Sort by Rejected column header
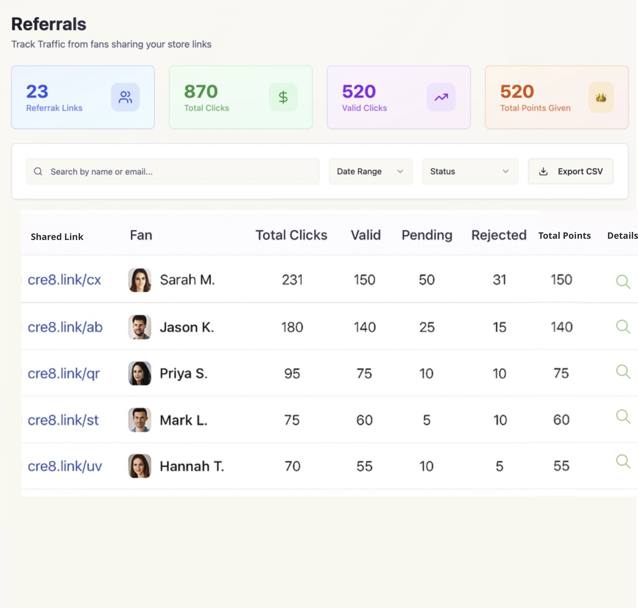This screenshot has width=638, height=608. 499,235
